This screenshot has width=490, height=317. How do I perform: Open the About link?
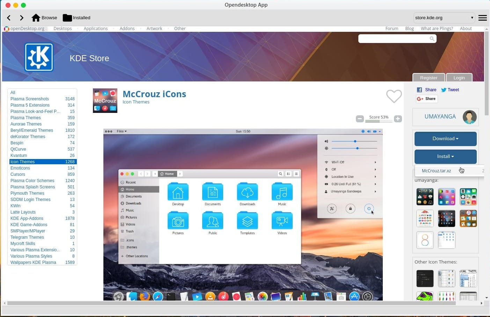click(466, 29)
